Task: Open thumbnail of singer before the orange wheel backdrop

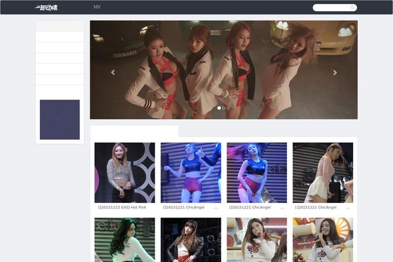Action: [323, 240]
